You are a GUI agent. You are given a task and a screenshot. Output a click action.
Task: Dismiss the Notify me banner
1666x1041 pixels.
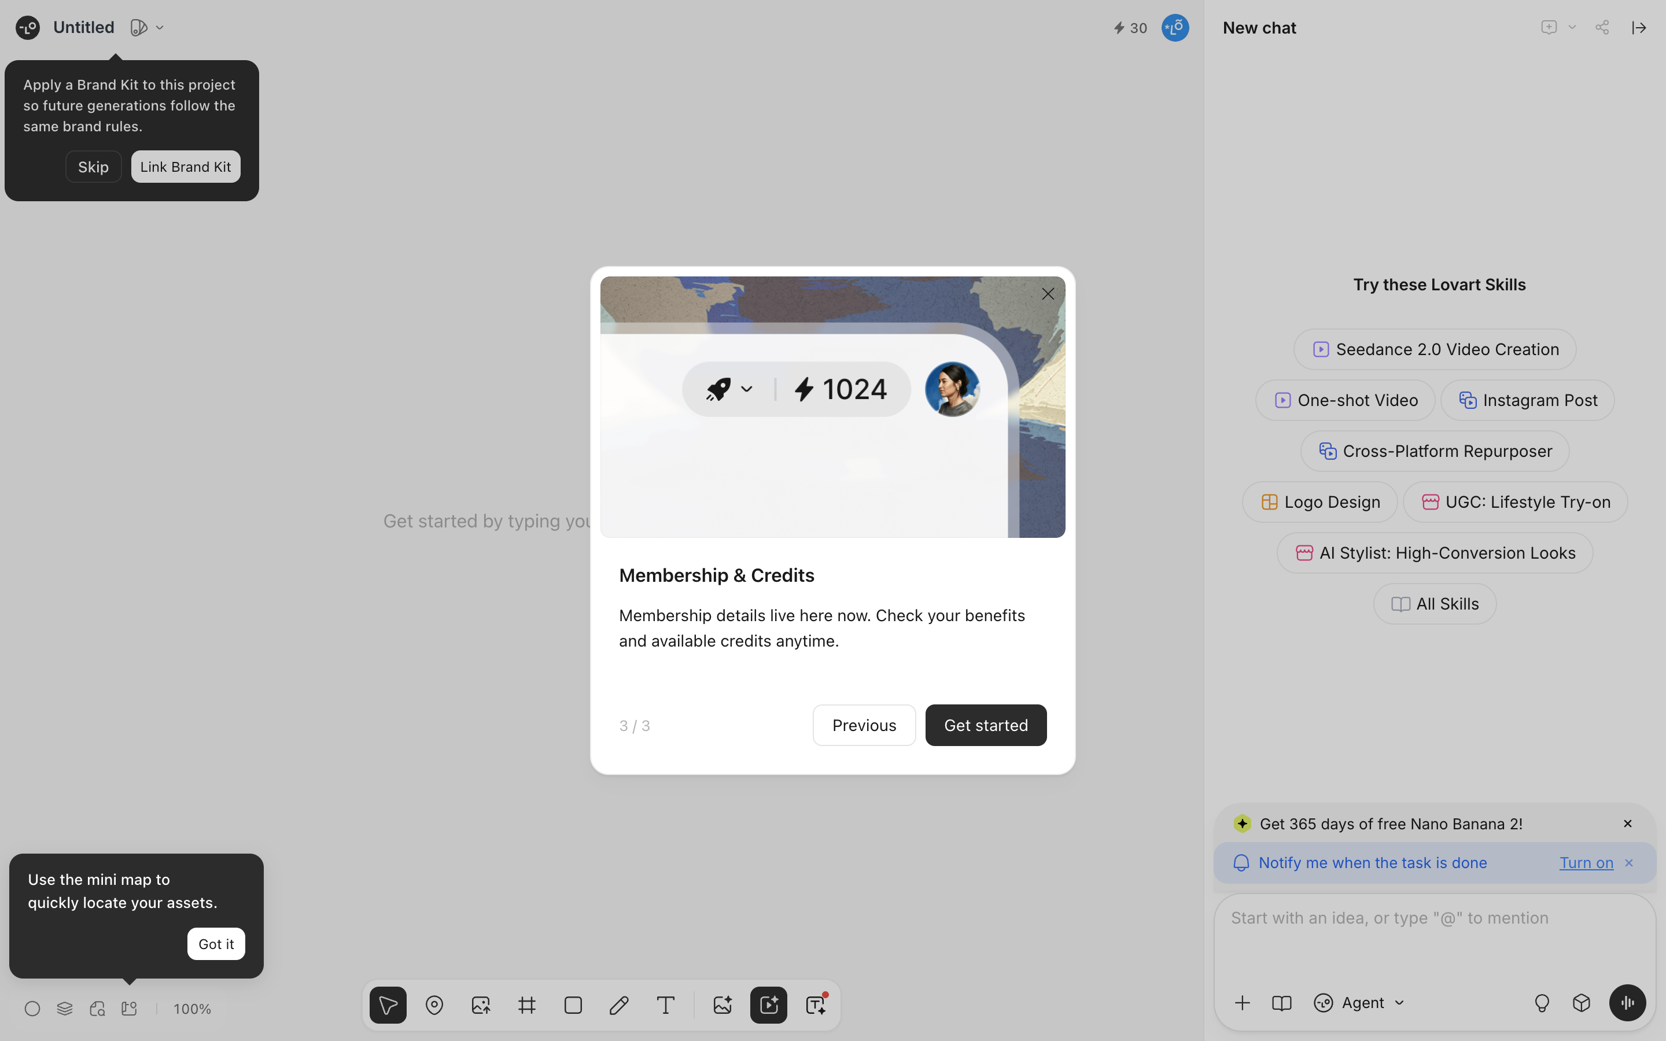click(x=1629, y=863)
